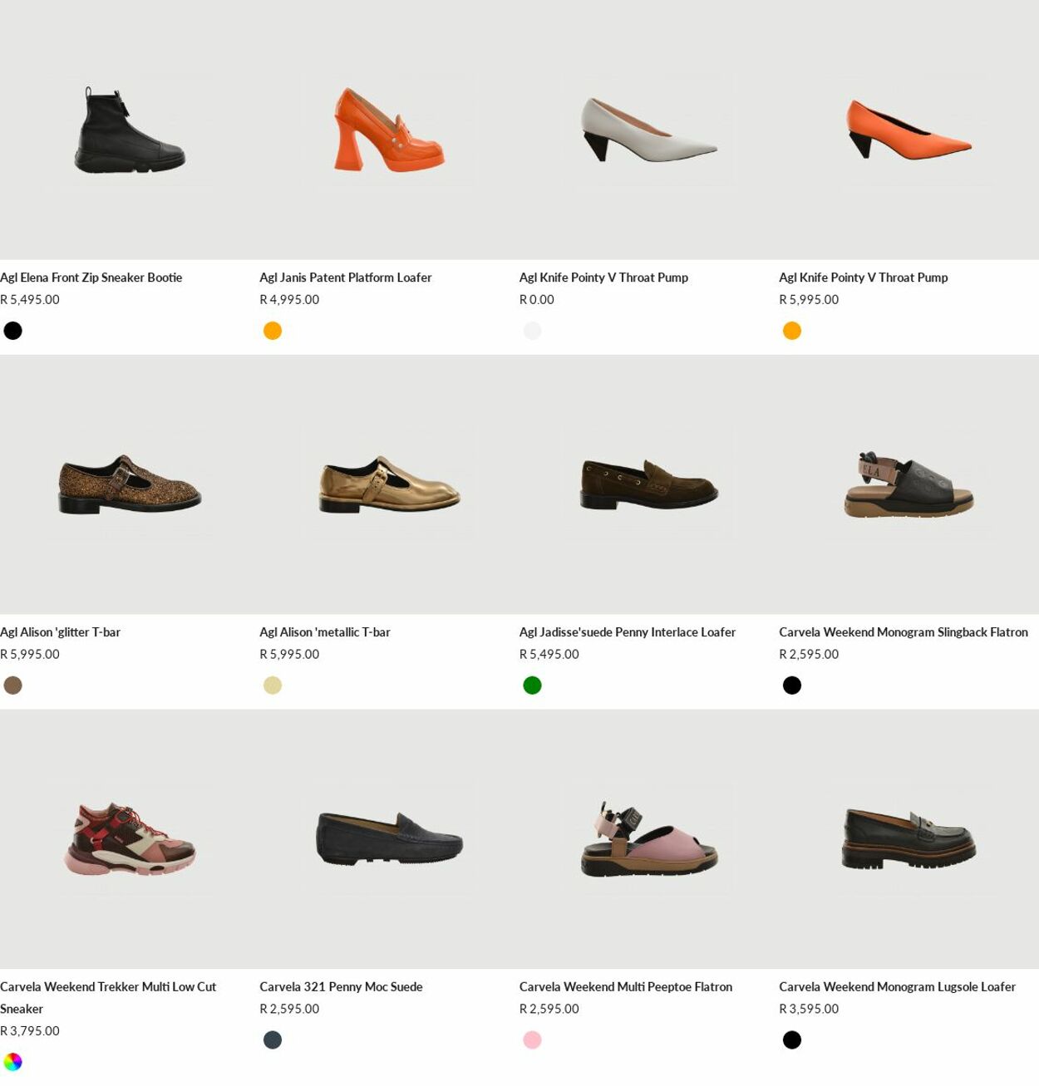Screen dimensions: 1039x1086
Task: View the orange pointy pump image
Action: tap(909, 130)
